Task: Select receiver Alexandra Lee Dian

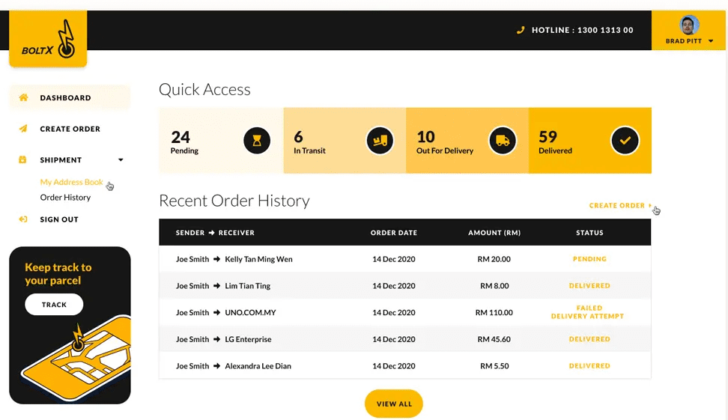Action: (258, 365)
